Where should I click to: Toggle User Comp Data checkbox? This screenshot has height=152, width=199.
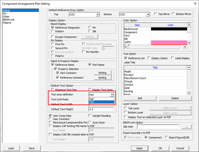[50, 116]
